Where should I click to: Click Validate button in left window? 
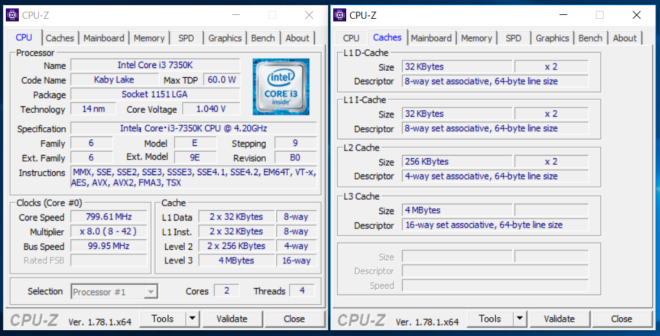tap(232, 318)
